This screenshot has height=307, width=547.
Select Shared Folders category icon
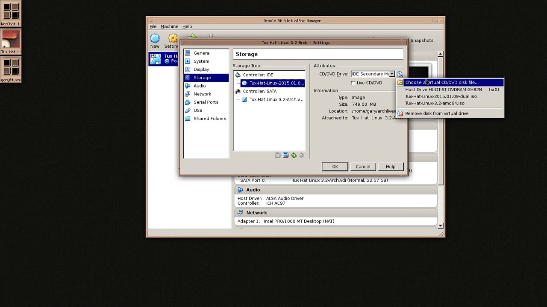pyautogui.click(x=188, y=119)
